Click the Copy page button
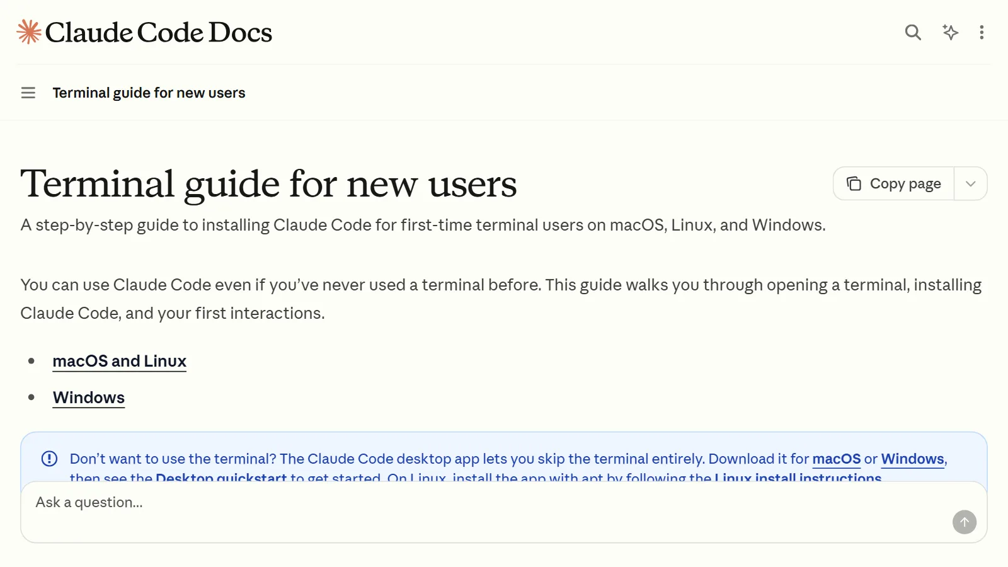1008x567 pixels. (x=893, y=183)
